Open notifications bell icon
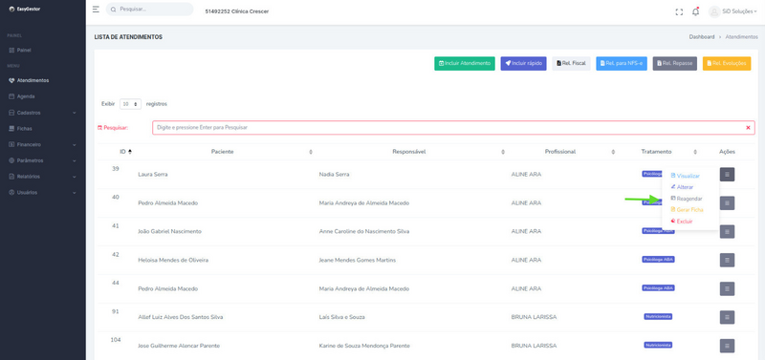 [x=696, y=11]
